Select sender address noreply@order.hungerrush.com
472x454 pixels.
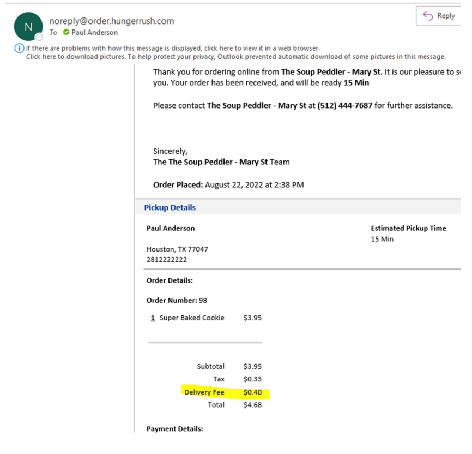pyautogui.click(x=112, y=21)
